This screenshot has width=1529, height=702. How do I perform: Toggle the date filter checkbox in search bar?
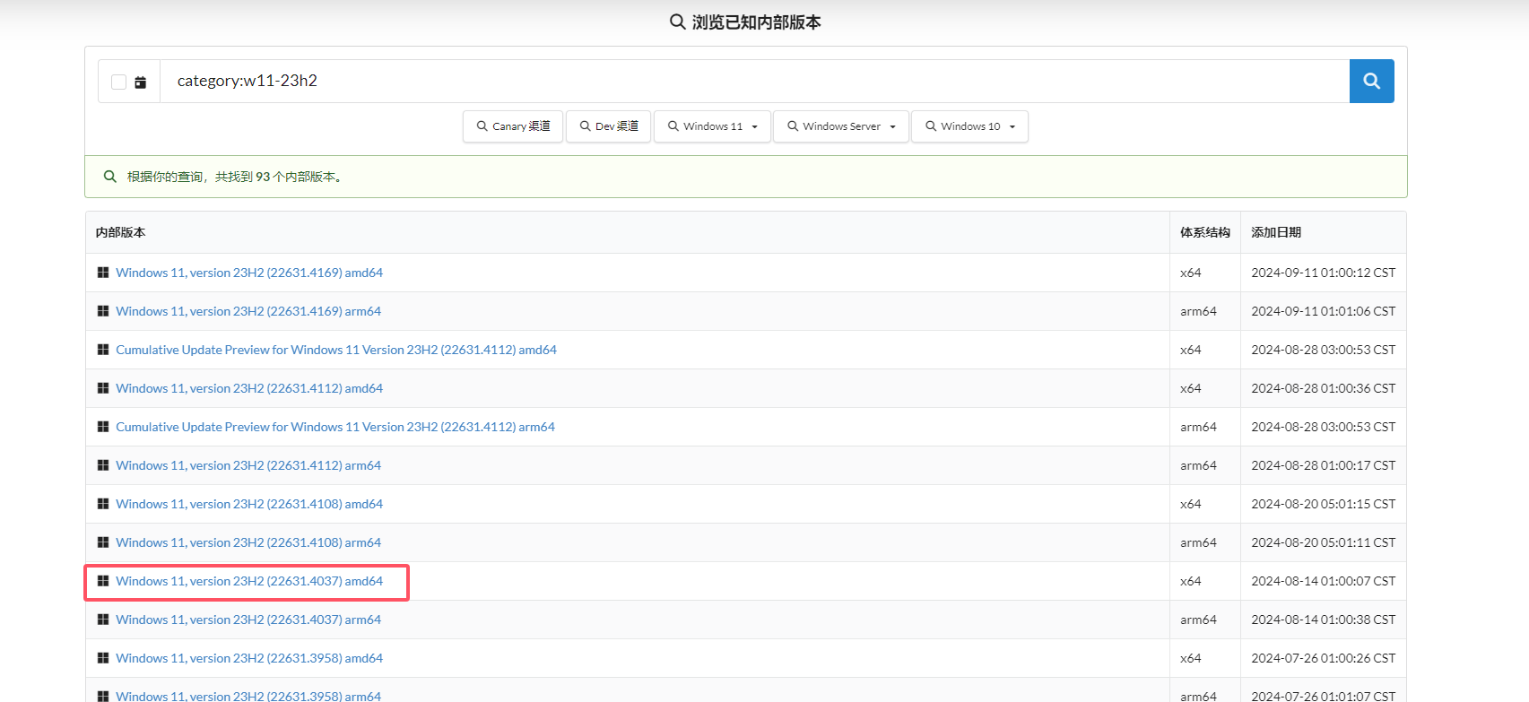118,82
